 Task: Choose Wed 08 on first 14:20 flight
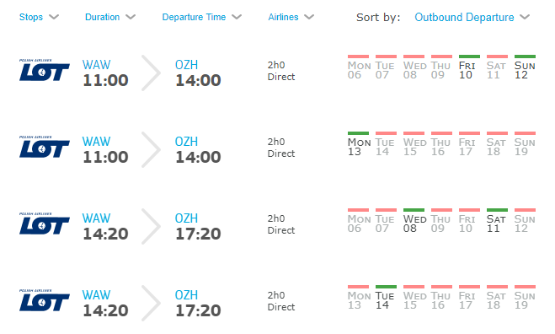[x=414, y=221]
